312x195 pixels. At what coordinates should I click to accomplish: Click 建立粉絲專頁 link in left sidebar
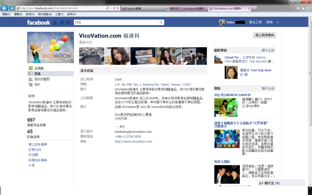(x=38, y=144)
